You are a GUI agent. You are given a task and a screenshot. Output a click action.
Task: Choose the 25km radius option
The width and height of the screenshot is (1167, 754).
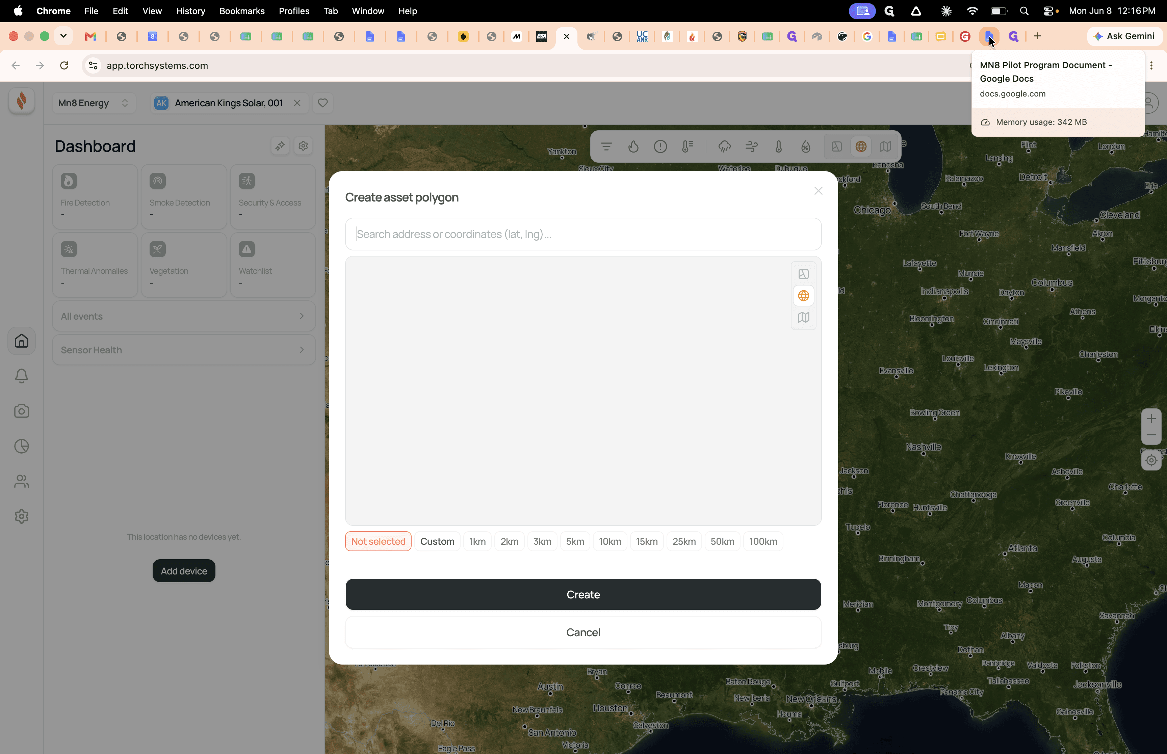click(684, 541)
